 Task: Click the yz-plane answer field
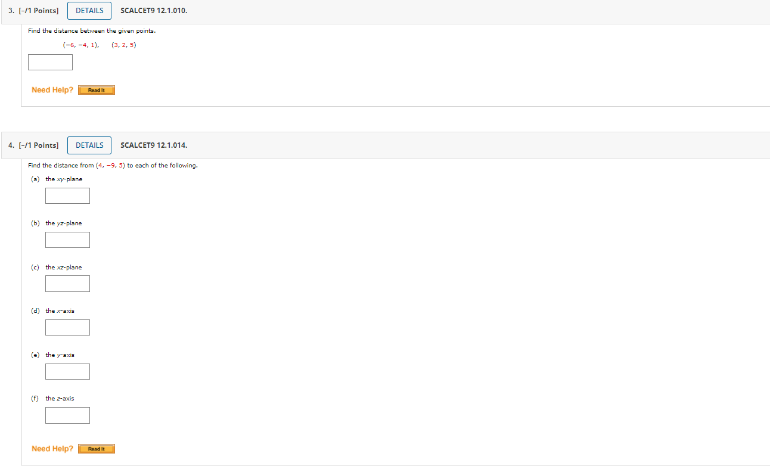(x=68, y=240)
